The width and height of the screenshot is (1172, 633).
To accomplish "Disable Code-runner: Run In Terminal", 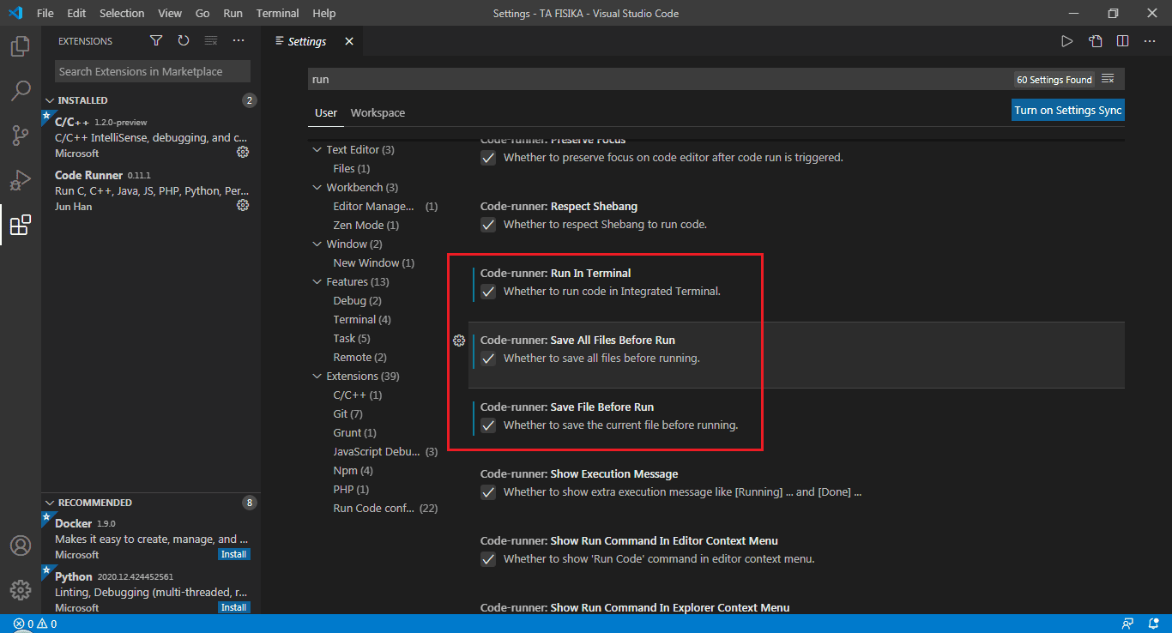I will click(488, 292).
